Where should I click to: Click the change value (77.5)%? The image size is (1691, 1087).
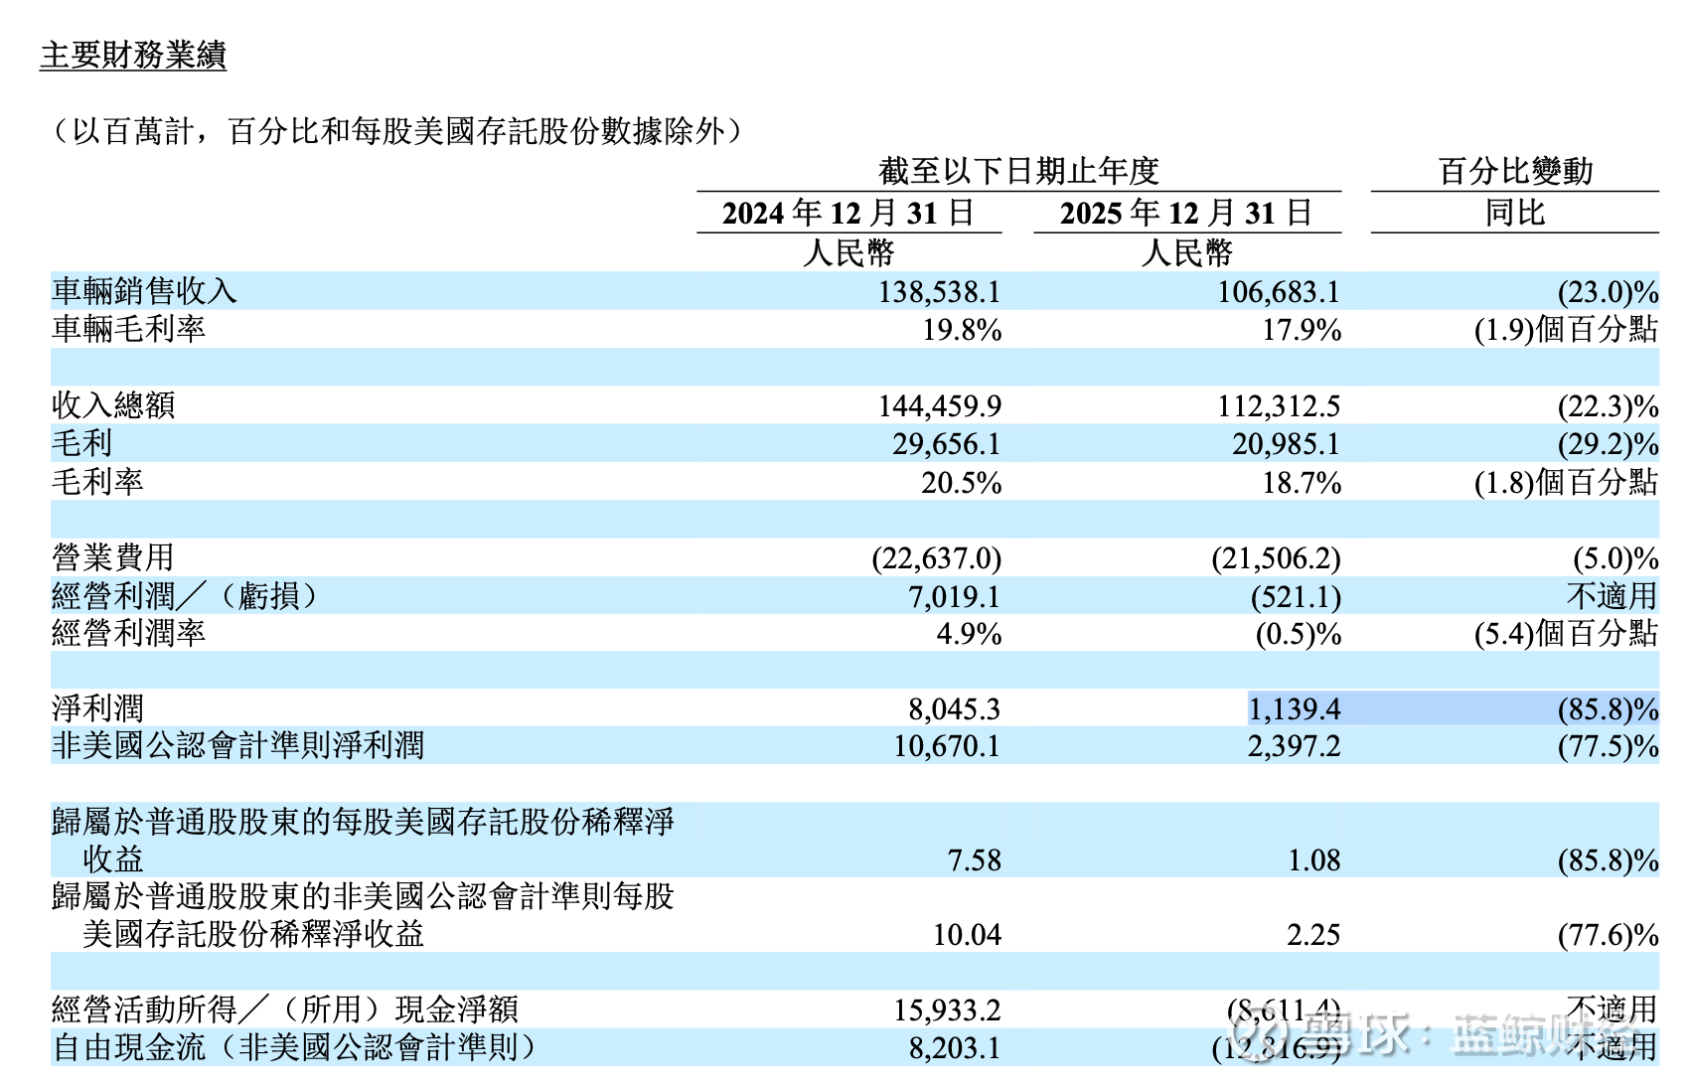[1608, 746]
